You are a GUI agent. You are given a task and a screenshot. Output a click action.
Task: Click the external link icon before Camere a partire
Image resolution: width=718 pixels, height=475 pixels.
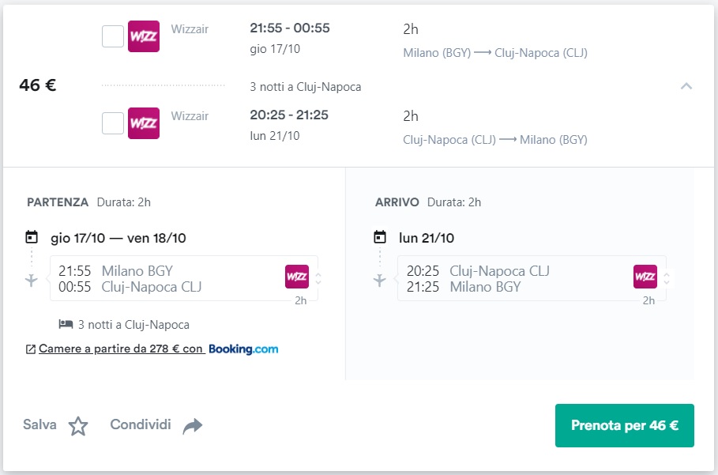pos(31,349)
